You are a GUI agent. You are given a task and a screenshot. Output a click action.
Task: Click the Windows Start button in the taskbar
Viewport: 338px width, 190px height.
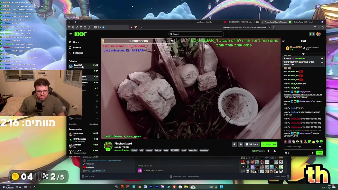(221, 187)
